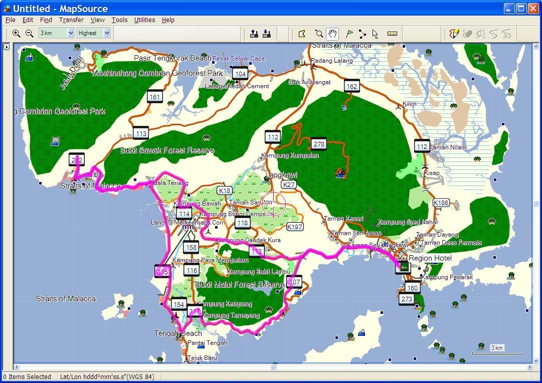This screenshot has width=542, height=383.
Task: Click the horizontal scrollbar thumb below map
Action: [x=273, y=367]
